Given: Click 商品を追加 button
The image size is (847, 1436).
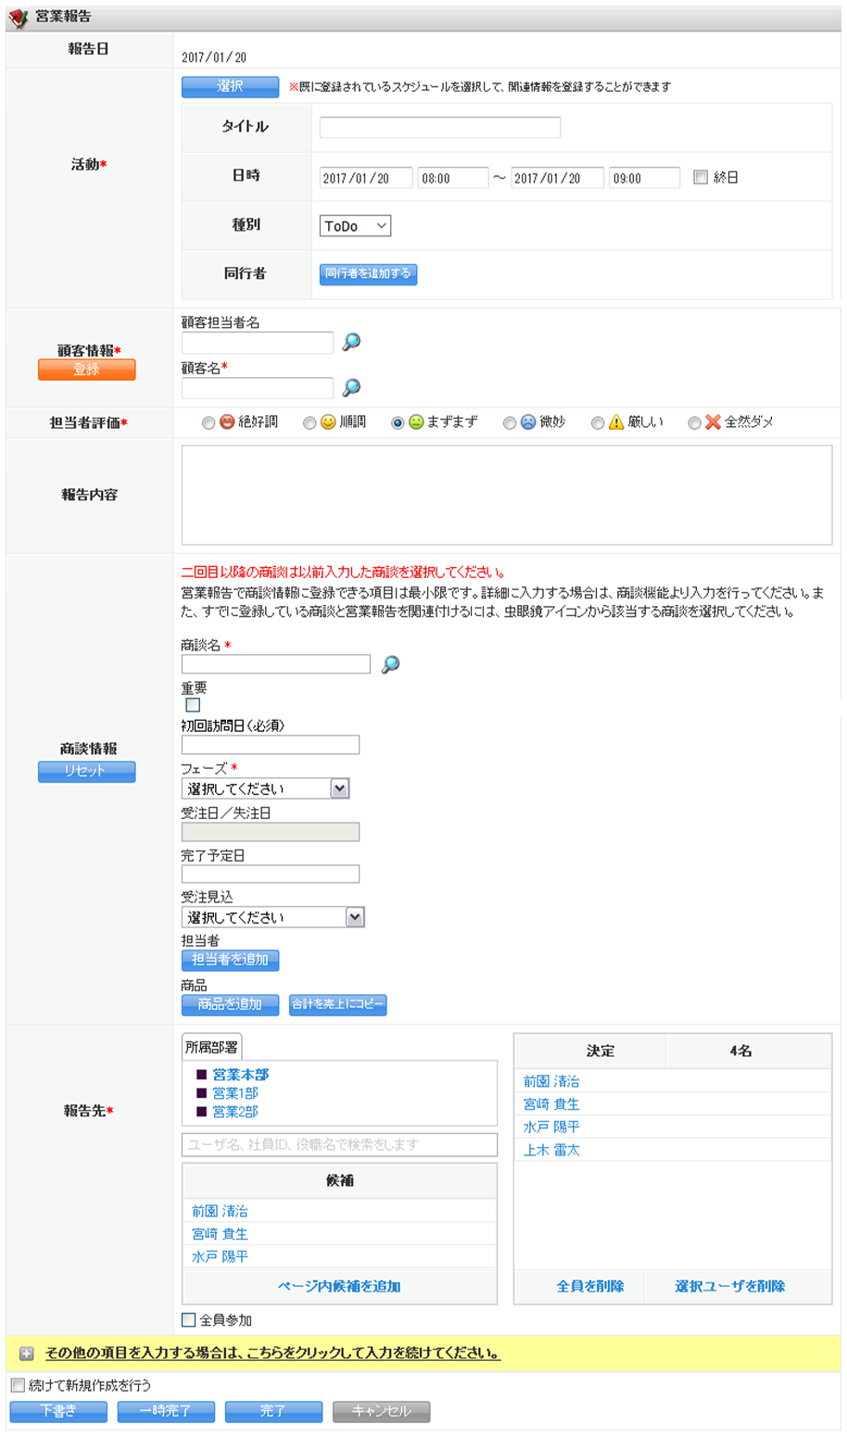Looking at the screenshot, I should [230, 1005].
